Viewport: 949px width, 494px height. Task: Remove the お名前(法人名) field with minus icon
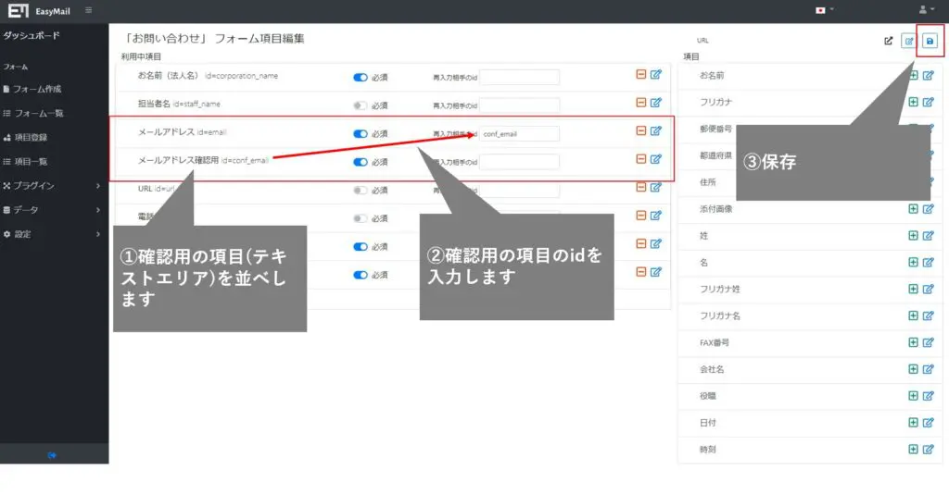point(641,74)
